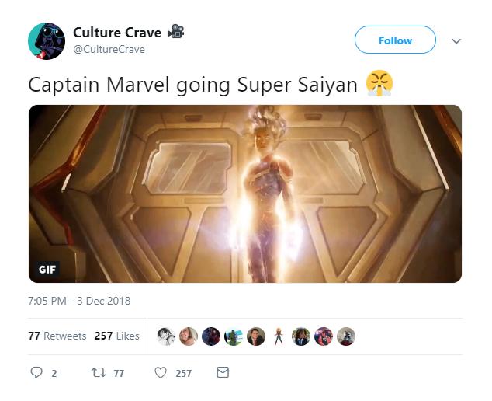Click the tweet text about Super Saiyan
This screenshot has height=401, width=492.
tap(194, 85)
